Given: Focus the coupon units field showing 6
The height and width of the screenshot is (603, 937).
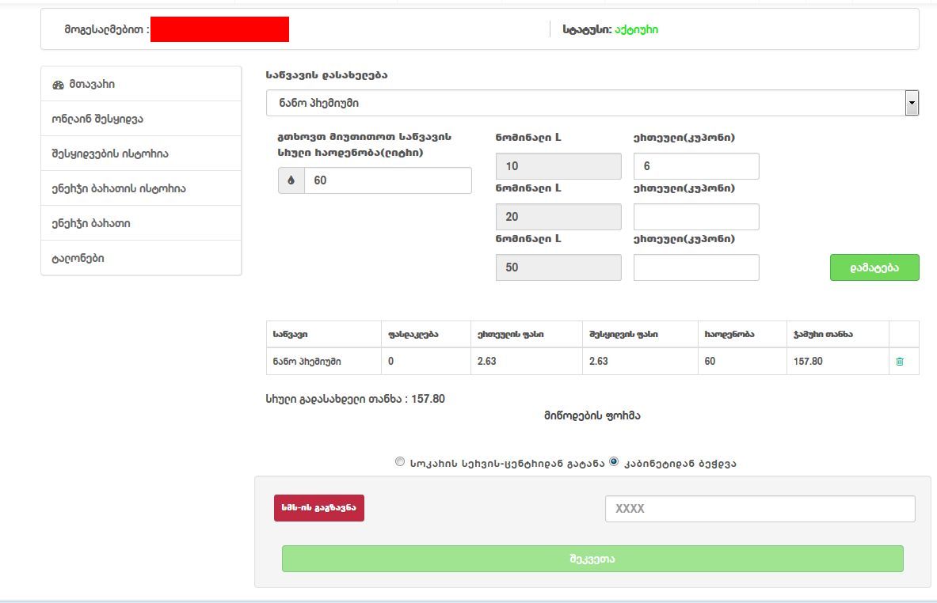Looking at the screenshot, I should 696,166.
